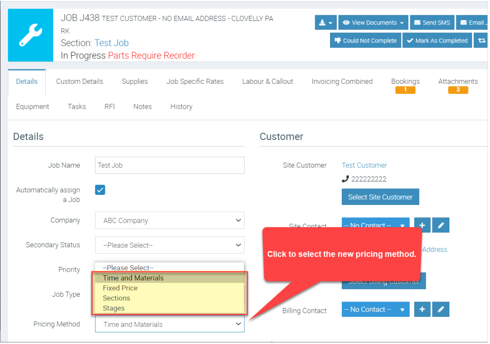
Task: Open the Labour & Callout tab
Action: 268,81
